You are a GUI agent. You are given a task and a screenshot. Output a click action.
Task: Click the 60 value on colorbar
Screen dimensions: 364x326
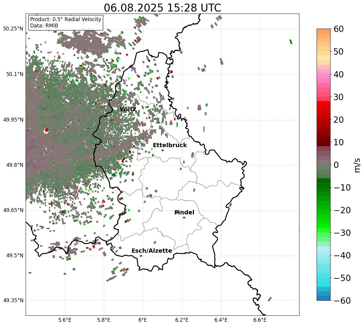(x=339, y=29)
